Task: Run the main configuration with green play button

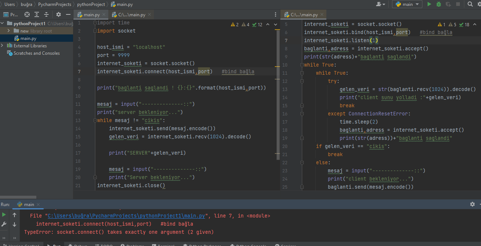Action: point(429,4)
